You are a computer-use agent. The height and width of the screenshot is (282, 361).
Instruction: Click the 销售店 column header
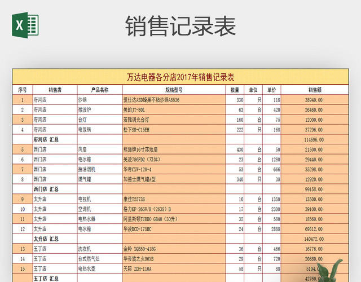[x=55, y=90]
